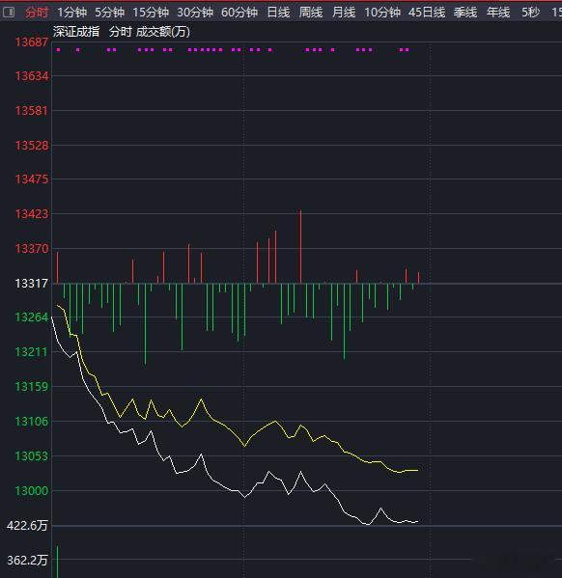Click the 13264 price axis label

[x=32, y=317]
